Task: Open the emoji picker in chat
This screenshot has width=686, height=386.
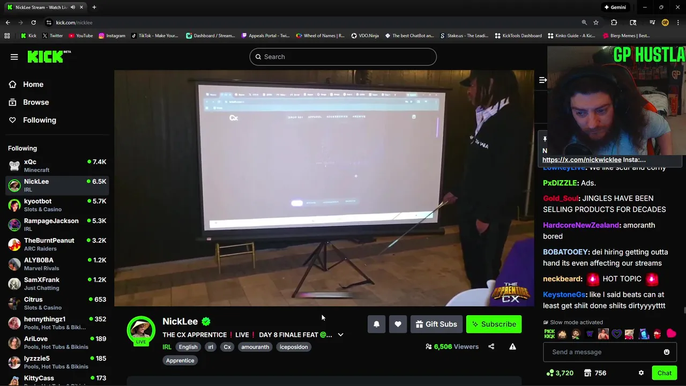Action: pos(666,352)
